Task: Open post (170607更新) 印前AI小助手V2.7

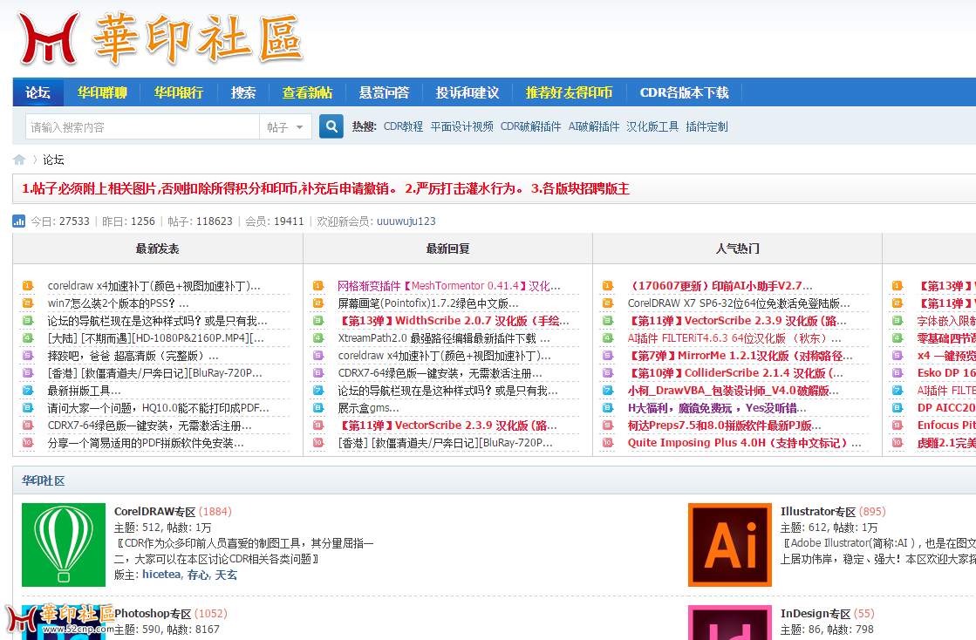Action: coord(720,286)
